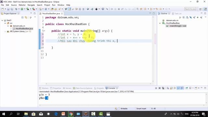
Task: Switch to the Task List tab
Action: [x=177, y=14]
